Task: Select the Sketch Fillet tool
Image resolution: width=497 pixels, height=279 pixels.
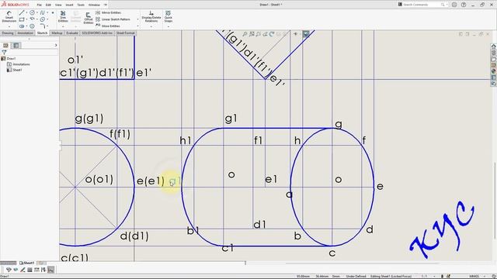Action: tap(42, 26)
